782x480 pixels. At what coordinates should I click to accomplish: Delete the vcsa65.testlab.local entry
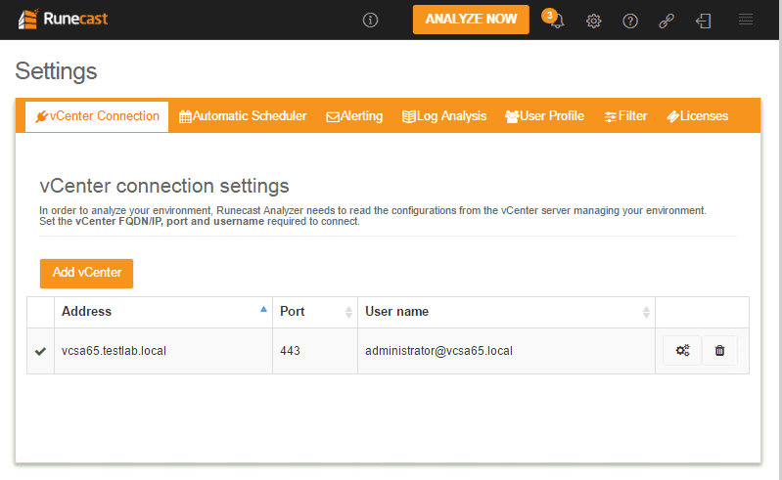(x=719, y=350)
